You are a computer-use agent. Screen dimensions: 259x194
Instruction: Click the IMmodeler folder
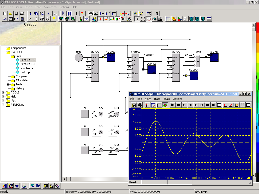point(22,80)
